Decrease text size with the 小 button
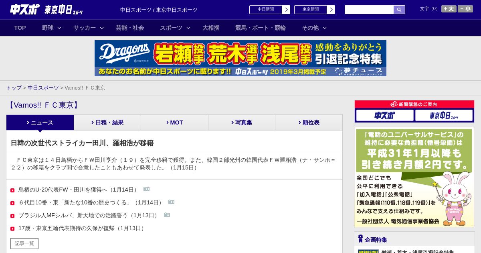 (x=465, y=9)
